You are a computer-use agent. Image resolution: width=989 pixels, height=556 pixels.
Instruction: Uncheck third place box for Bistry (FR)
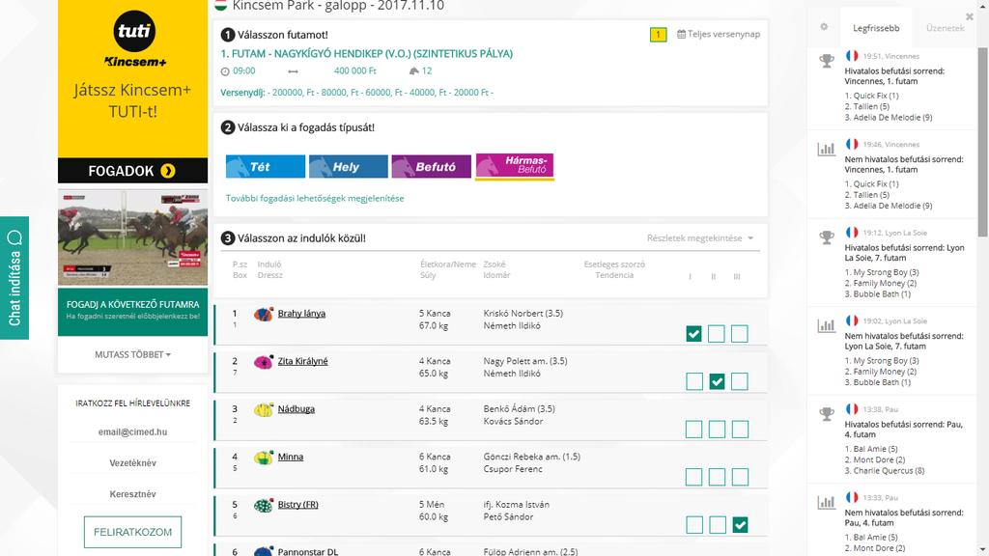tap(740, 525)
